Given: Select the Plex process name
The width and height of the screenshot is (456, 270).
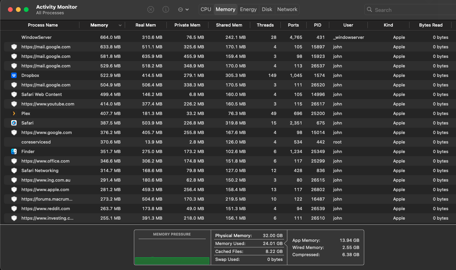Looking at the screenshot, I should click(x=25, y=113).
